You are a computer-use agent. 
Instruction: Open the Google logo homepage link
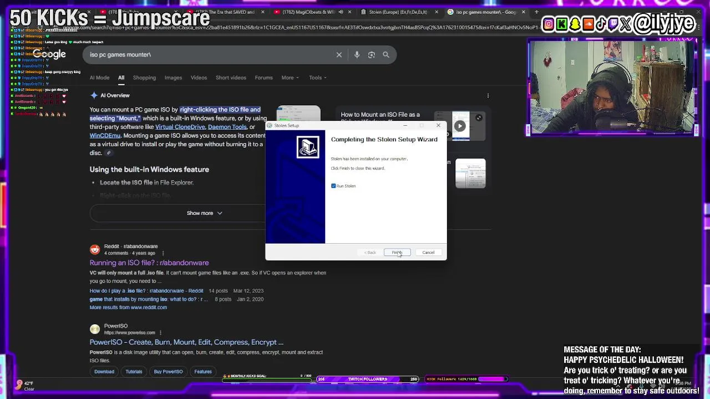click(x=49, y=54)
